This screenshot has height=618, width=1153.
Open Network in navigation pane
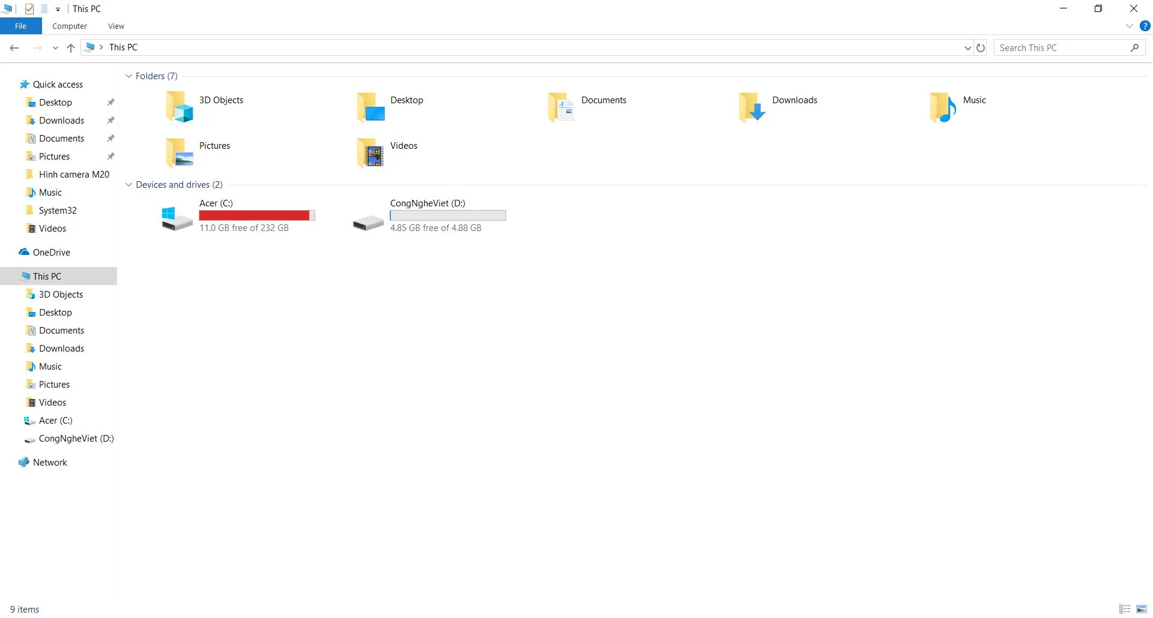(50, 463)
